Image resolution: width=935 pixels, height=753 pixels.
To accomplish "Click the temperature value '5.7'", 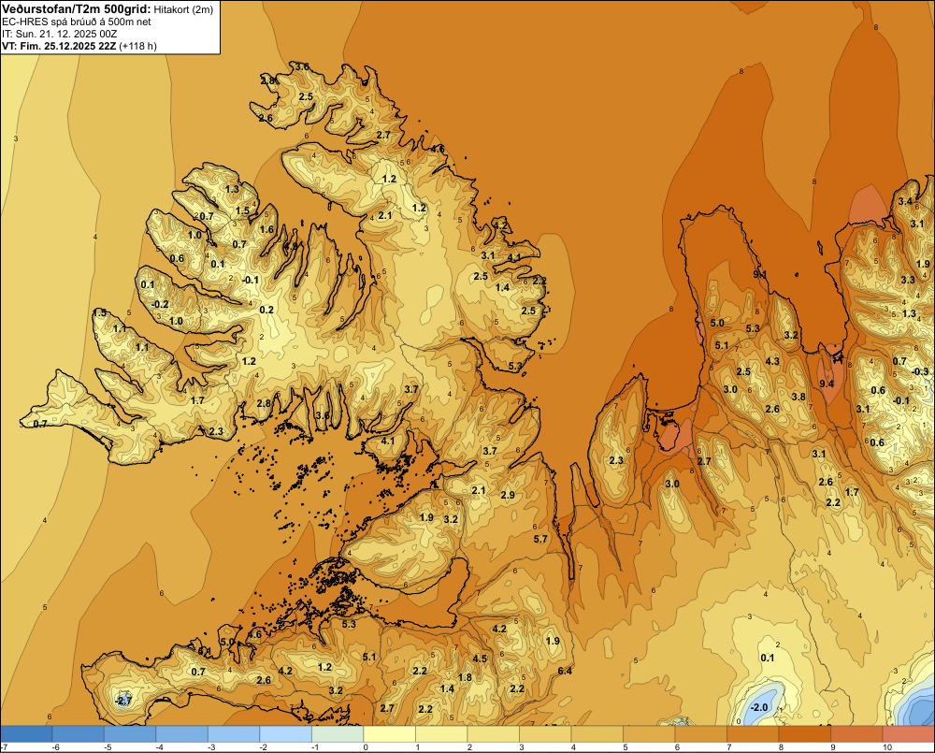I will (540, 539).
